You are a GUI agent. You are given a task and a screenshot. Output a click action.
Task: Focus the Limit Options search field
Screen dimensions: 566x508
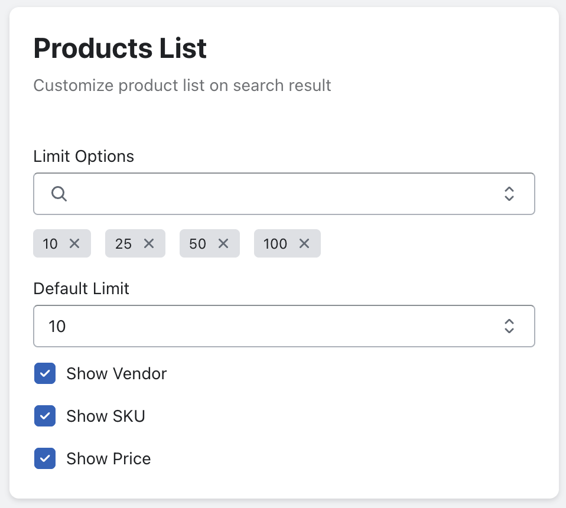pyautogui.click(x=284, y=194)
